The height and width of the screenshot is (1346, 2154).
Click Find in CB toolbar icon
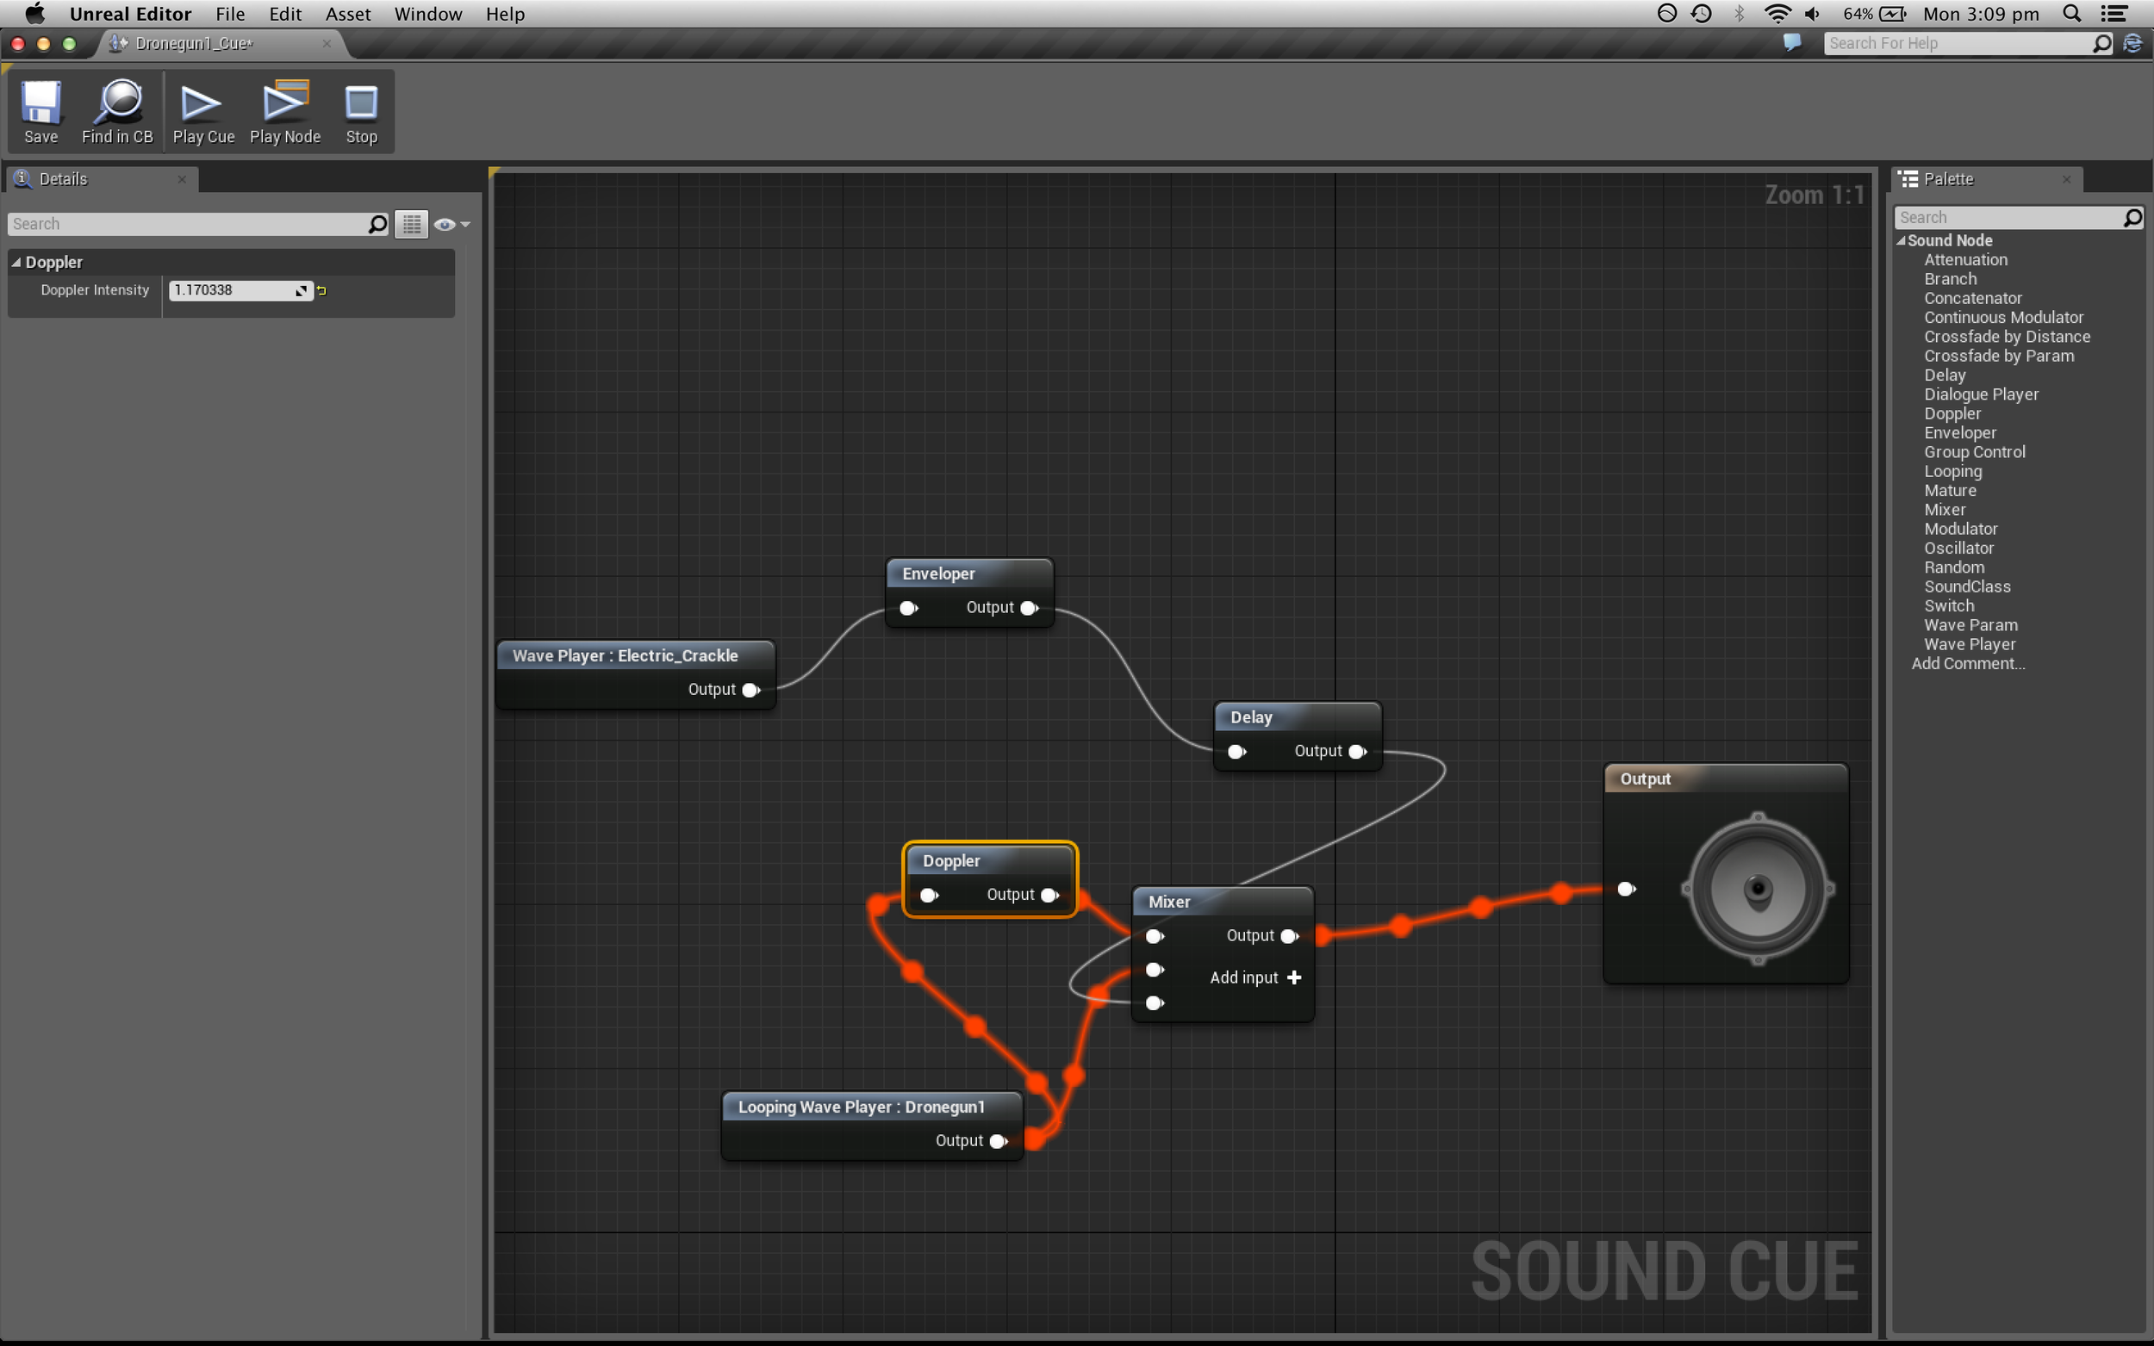pyautogui.click(x=117, y=112)
